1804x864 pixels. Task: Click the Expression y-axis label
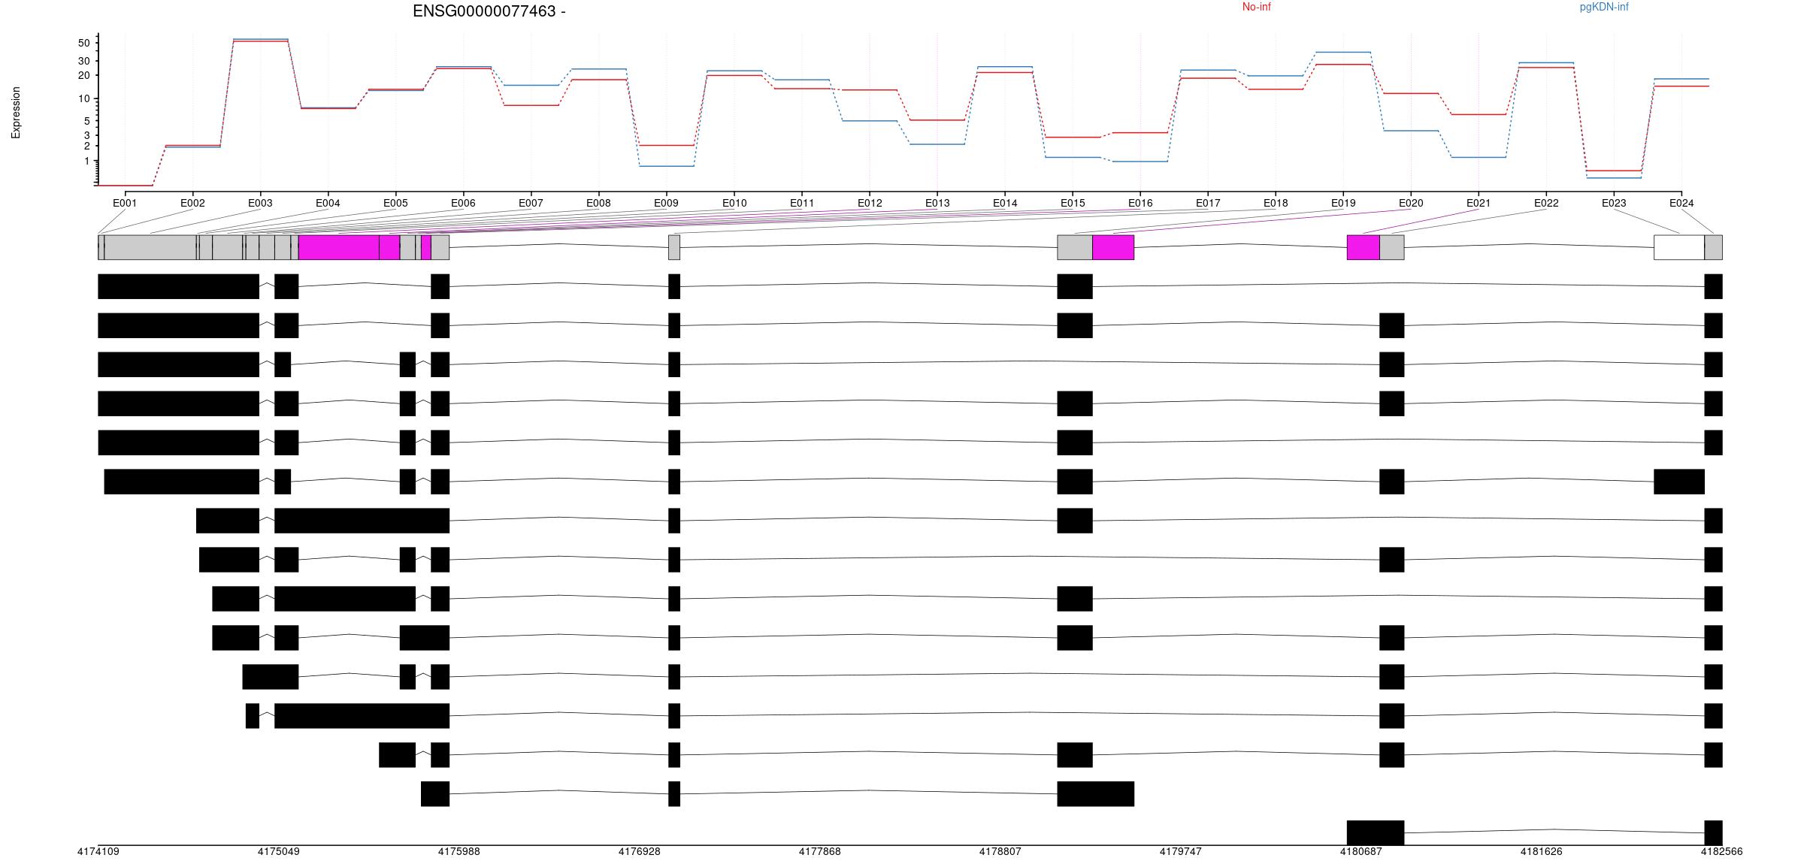pos(16,113)
